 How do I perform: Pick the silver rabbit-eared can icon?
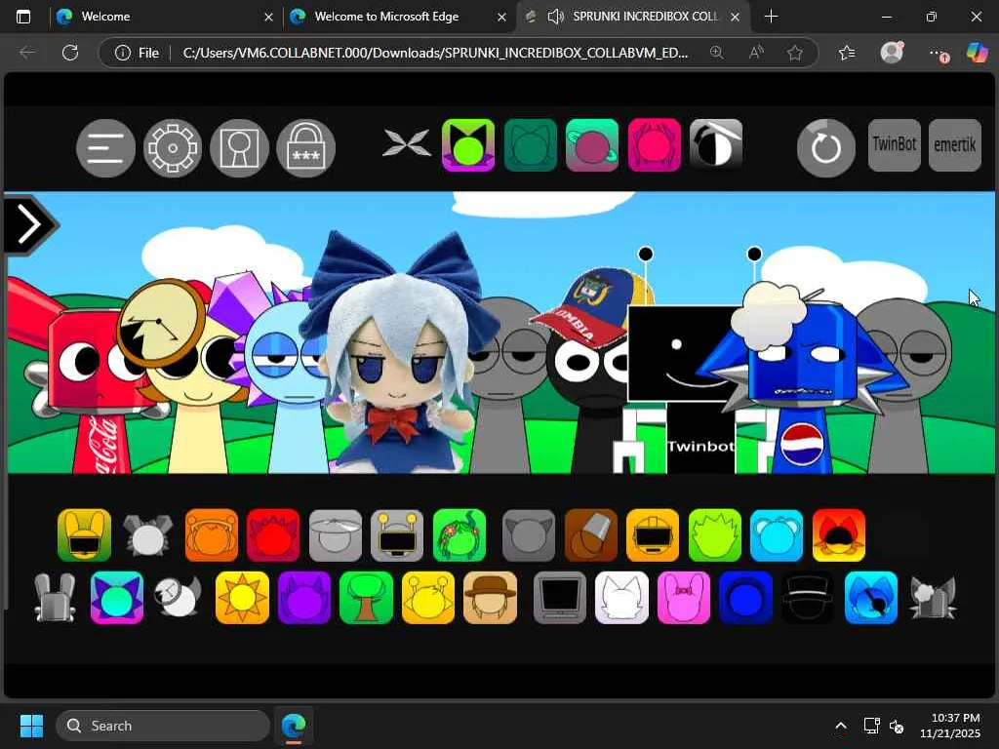pyautogui.click(x=55, y=597)
